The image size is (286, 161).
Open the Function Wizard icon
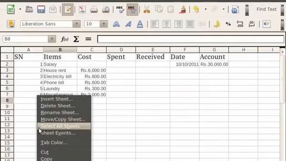[64, 39]
